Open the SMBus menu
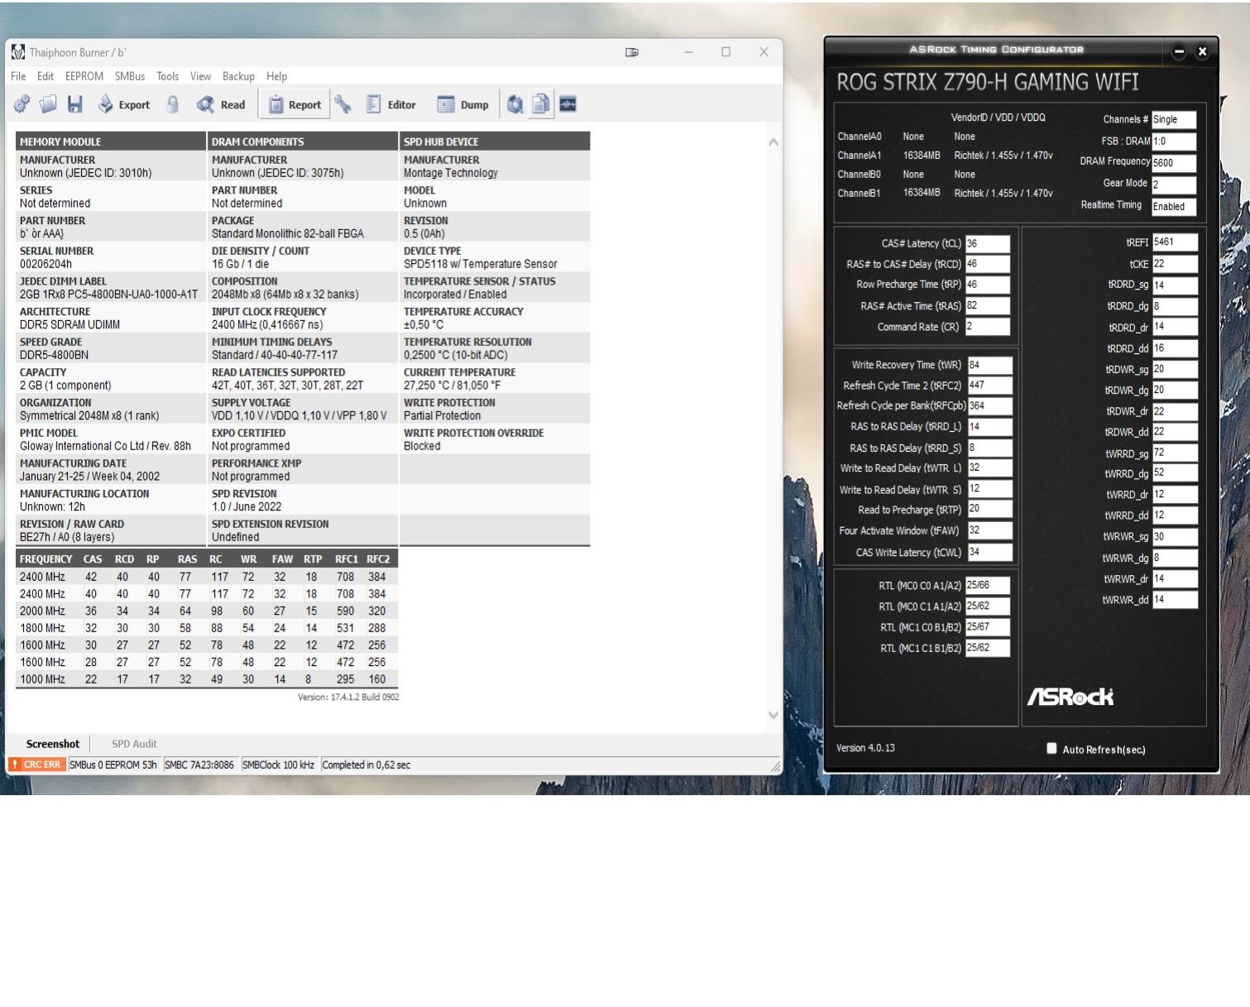The image size is (1250, 1007). (130, 76)
